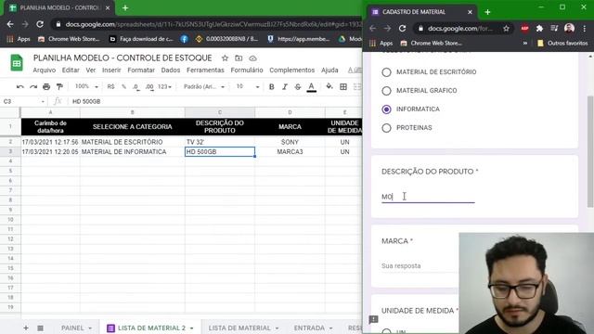
Task: Open the Inserir menu
Action: 111,71
